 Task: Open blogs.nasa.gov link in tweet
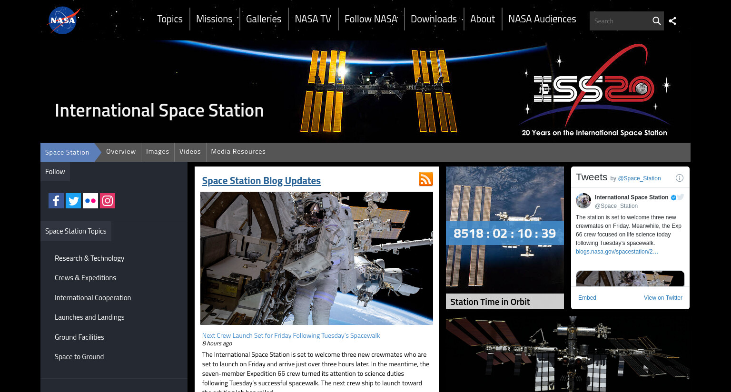point(617,252)
